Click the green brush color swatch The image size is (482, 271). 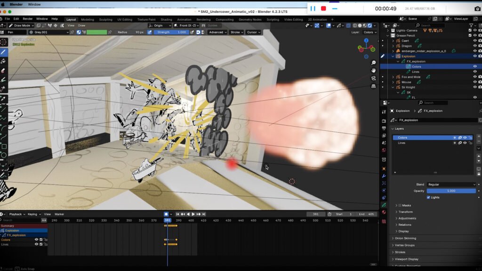pyautogui.click(x=96, y=32)
